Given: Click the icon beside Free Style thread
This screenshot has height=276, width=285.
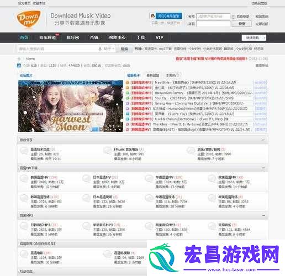Looking at the screenshot, I should coord(127,82).
